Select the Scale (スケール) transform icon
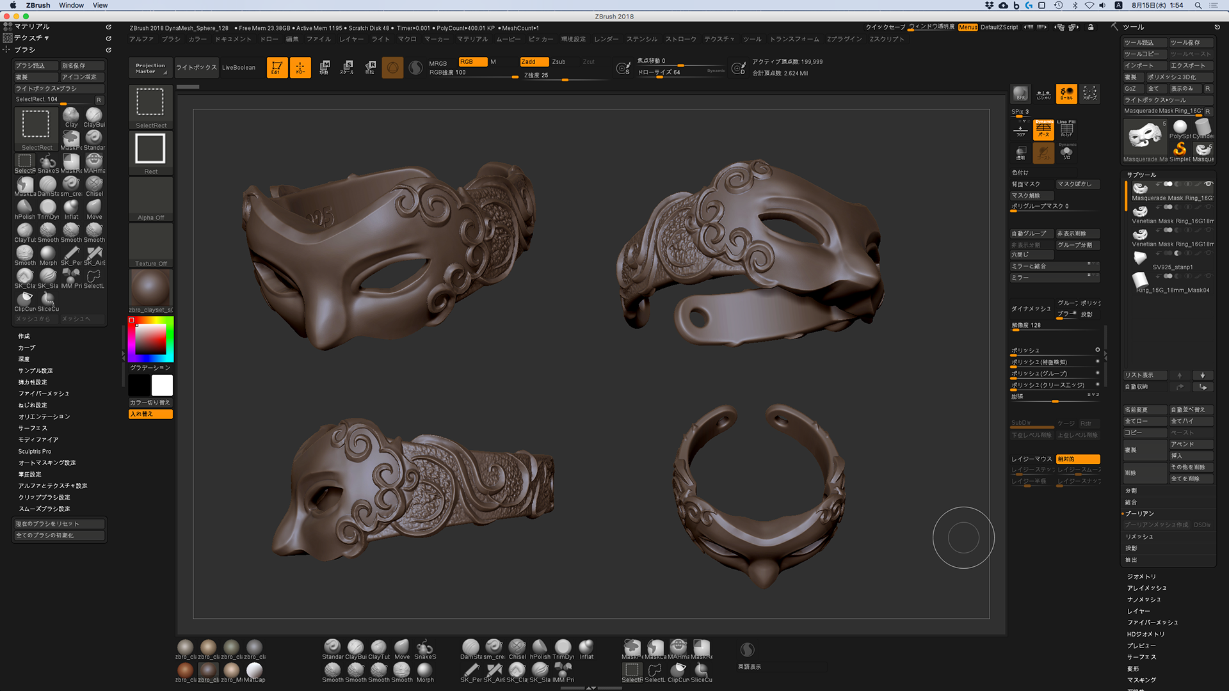 347,67
